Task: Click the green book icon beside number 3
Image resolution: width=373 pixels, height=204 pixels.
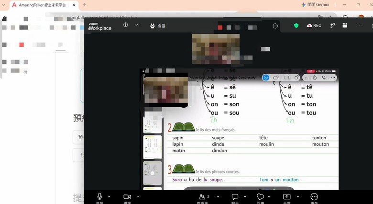Action: coord(184,169)
